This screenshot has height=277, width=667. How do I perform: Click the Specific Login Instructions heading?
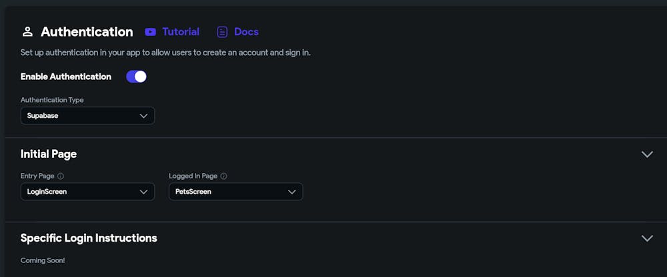(x=89, y=238)
